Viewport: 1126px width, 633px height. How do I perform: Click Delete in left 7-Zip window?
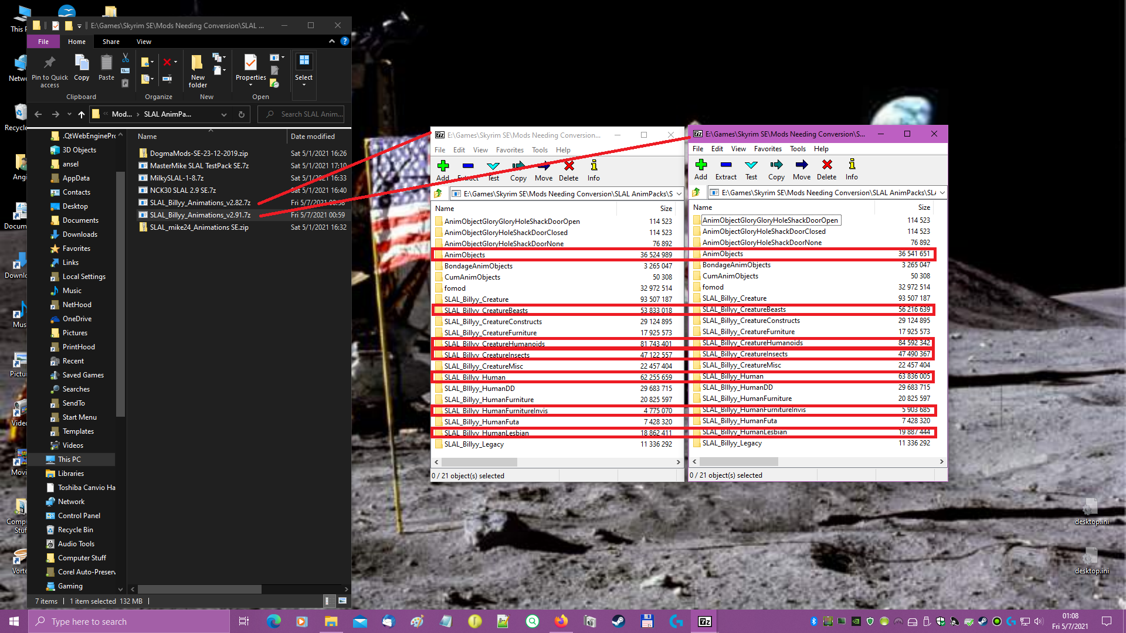point(568,171)
